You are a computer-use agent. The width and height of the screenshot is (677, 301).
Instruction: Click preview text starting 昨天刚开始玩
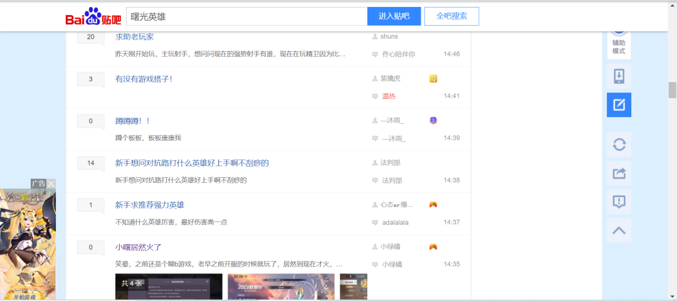pyautogui.click(x=230, y=54)
